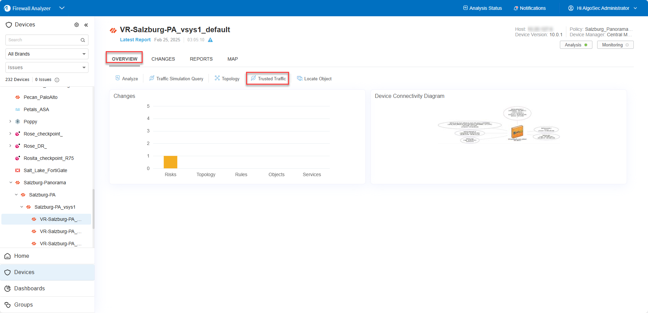Click the orange Risks bar in chart

(x=170, y=162)
